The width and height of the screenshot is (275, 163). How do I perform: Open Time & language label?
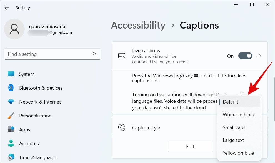point(37,157)
